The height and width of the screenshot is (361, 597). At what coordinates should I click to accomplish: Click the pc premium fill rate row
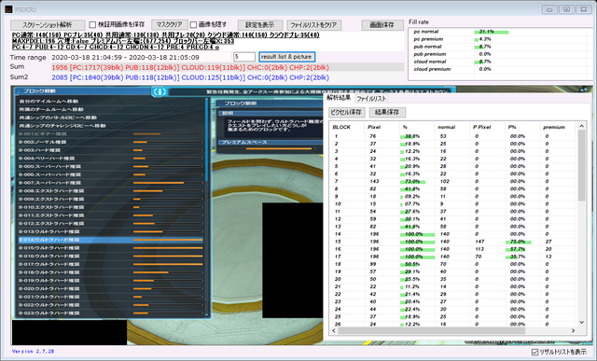pos(499,39)
